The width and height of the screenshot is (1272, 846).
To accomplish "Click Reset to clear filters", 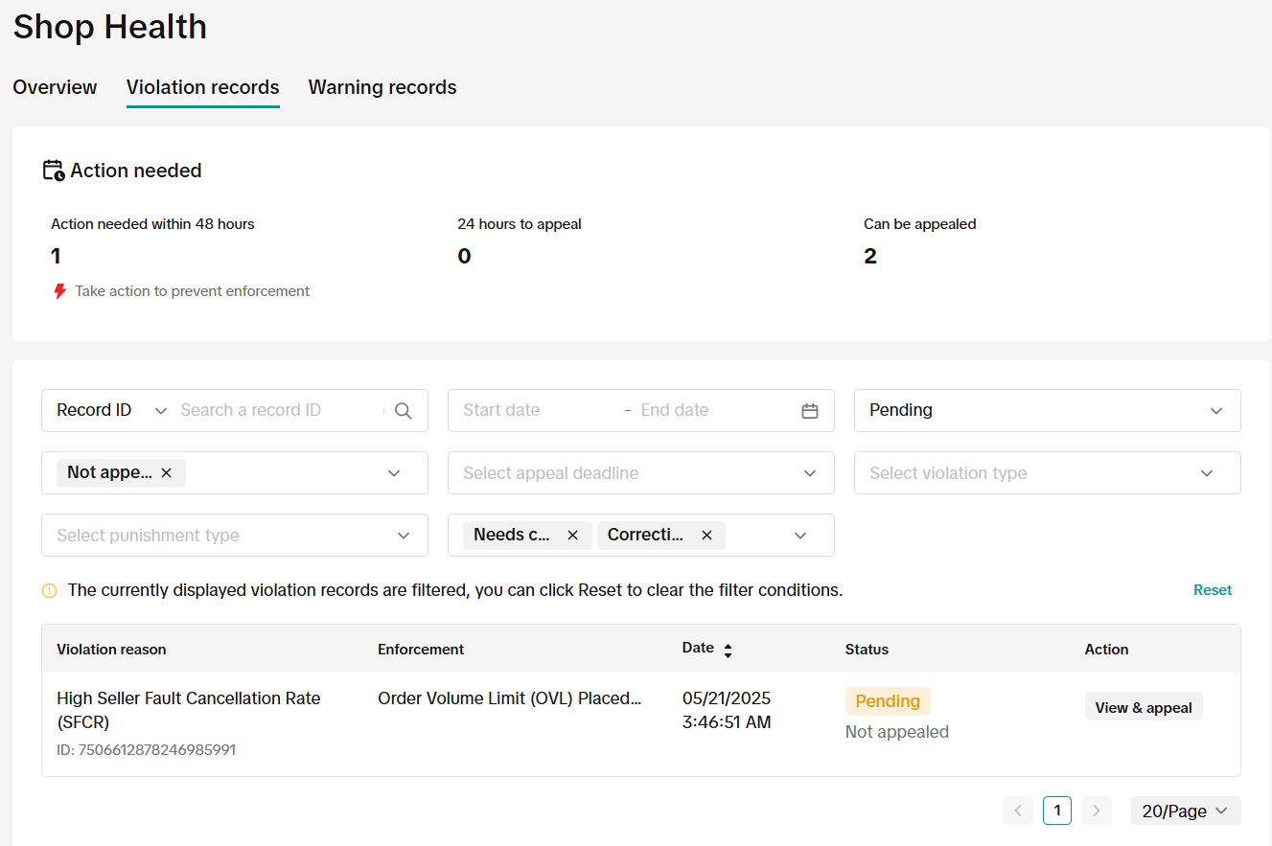I will point(1212,590).
